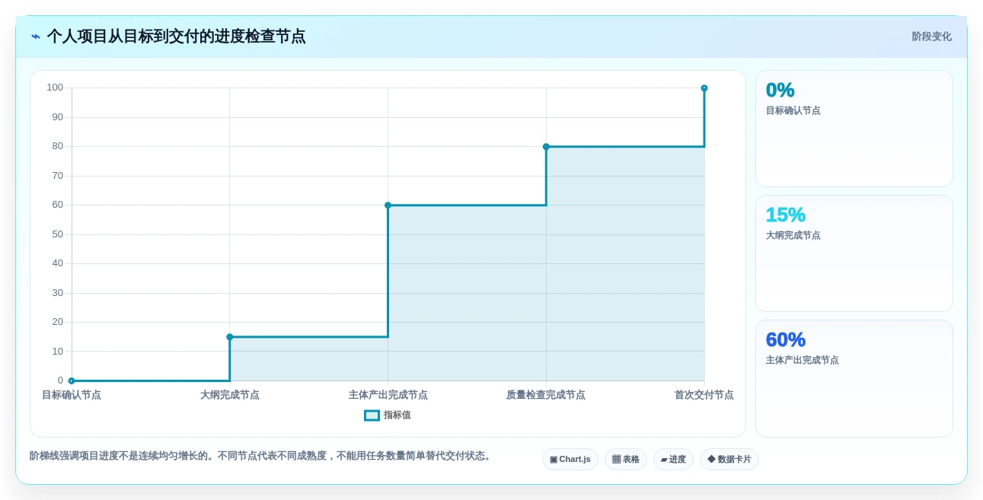The height and width of the screenshot is (500, 983).
Task: Click the 阶梯线强调项目进度 description text
Action: tap(262, 456)
